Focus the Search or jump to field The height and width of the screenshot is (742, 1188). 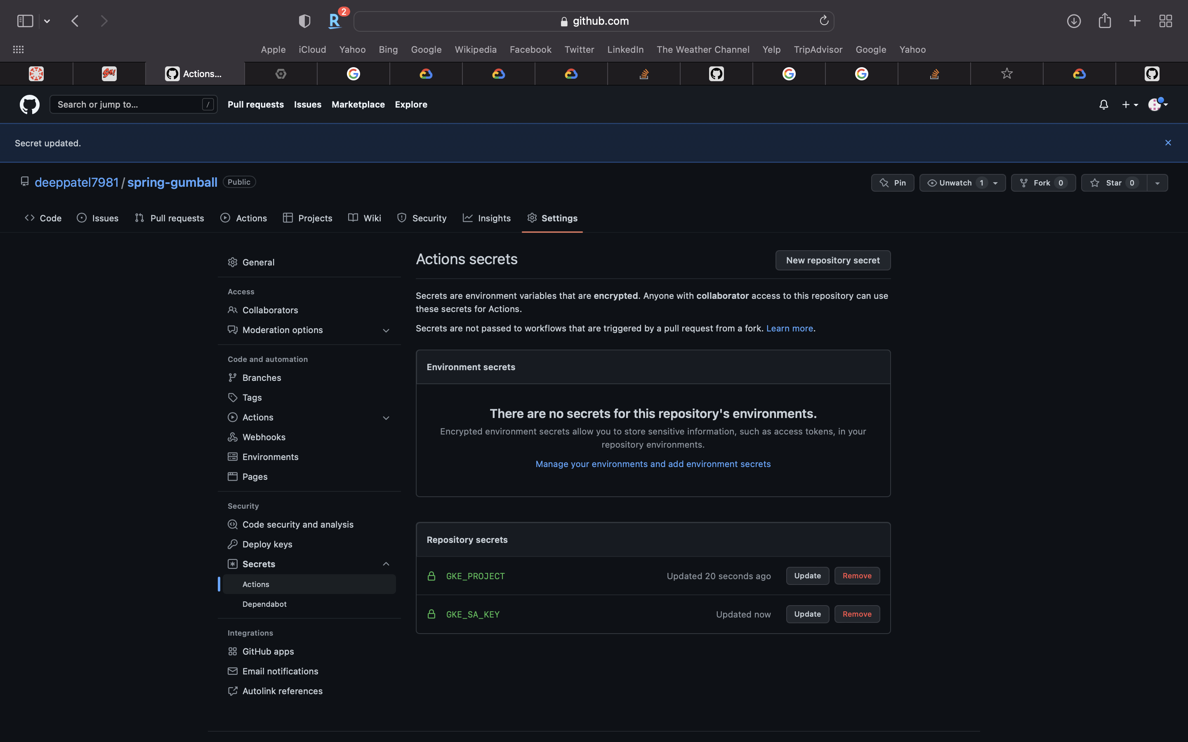127,105
